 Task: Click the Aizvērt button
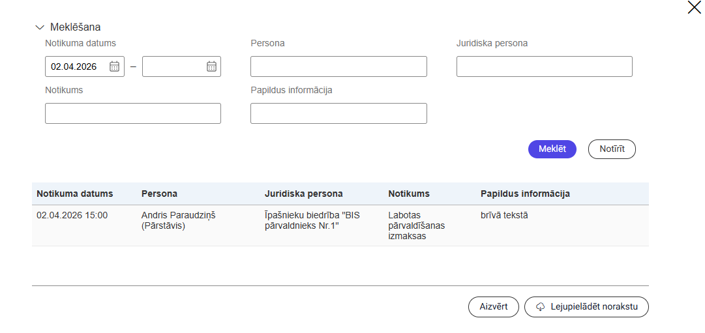pyautogui.click(x=493, y=307)
